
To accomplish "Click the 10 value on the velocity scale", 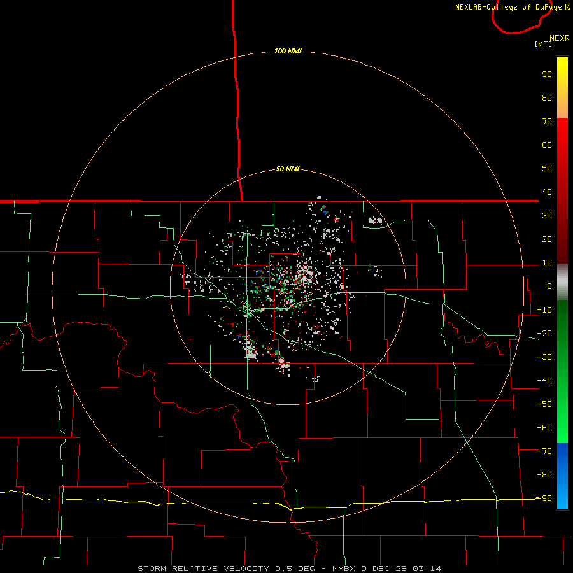I will click(x=547, y=263).
